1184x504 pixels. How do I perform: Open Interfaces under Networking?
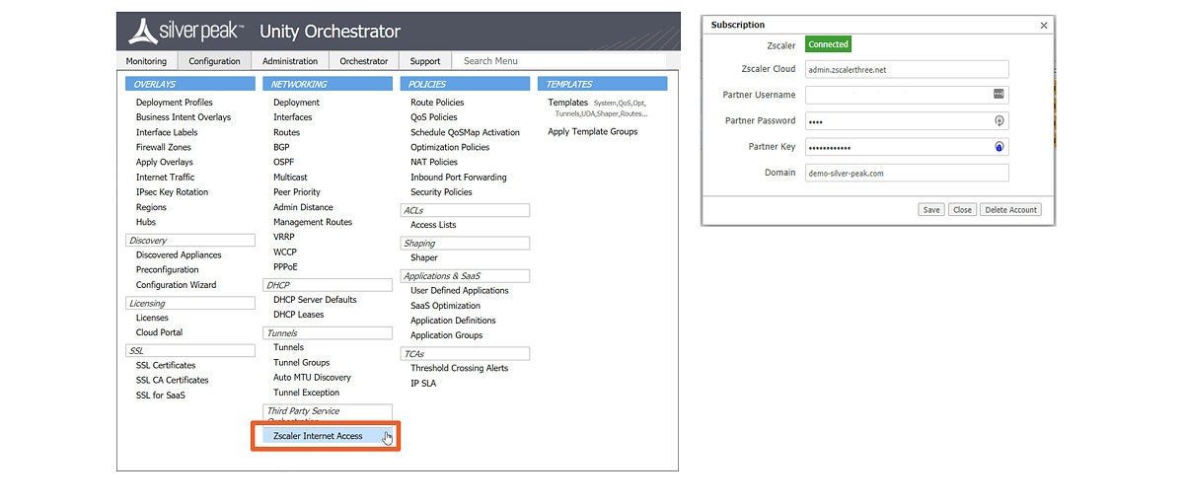pyautogui.click(x=293, y=117)
